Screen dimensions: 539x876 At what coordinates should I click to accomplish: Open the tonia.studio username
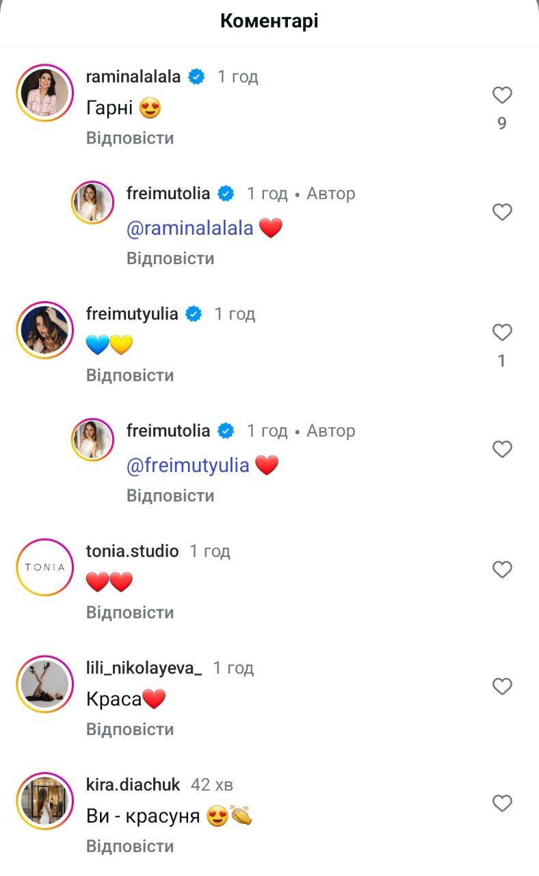point(132,551)
